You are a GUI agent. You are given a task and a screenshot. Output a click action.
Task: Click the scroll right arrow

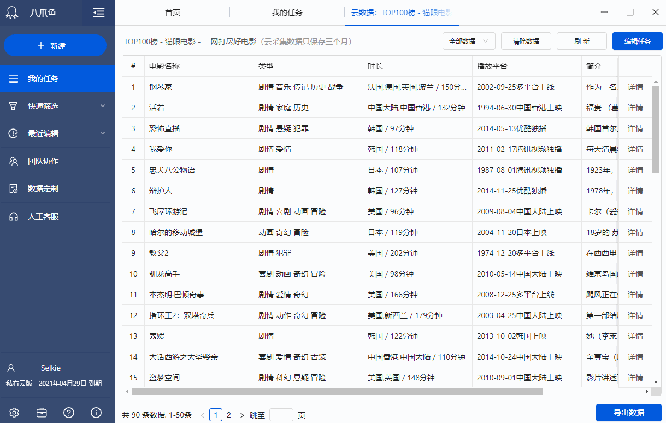(x=647, y=391)
